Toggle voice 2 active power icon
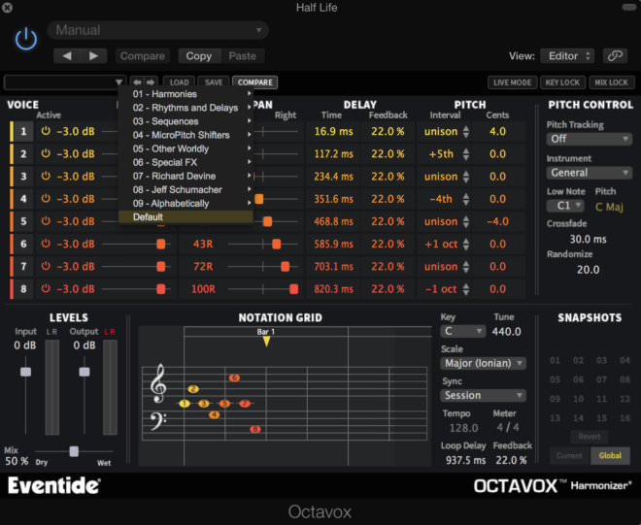The image size is (641, 525). click(46, 153)
